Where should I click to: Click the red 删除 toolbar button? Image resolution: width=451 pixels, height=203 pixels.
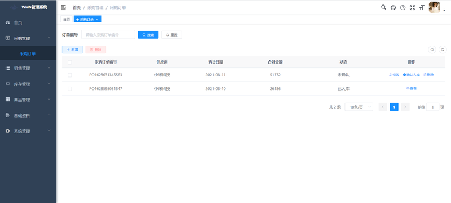point(96,49)
